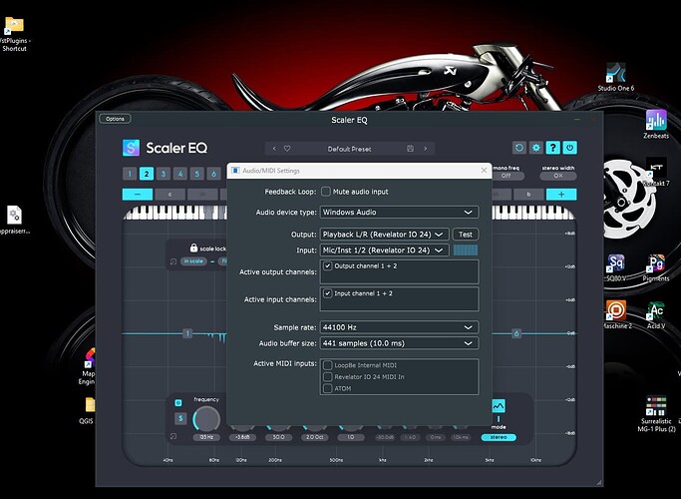Open QGIS folder on desktop
Screen dimensions: 681x499
[89, 410]
